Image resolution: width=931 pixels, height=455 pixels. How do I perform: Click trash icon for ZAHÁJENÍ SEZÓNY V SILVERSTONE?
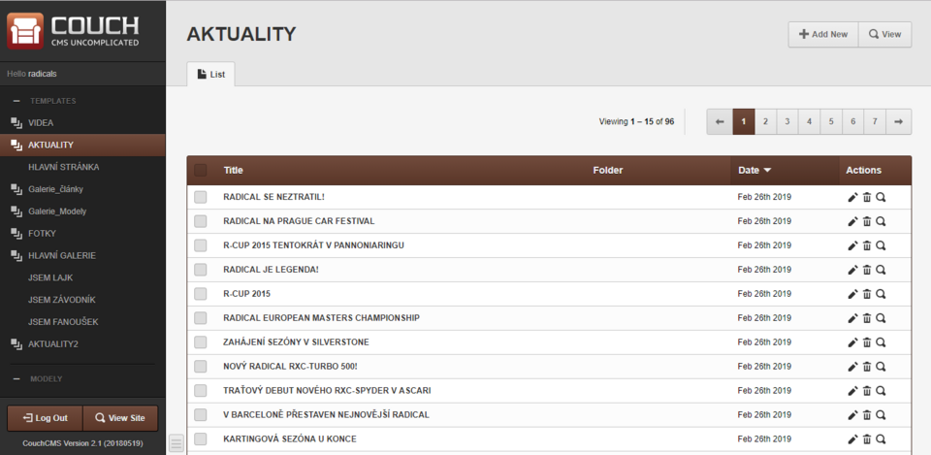pyautogui.click(x=867, y=342)
